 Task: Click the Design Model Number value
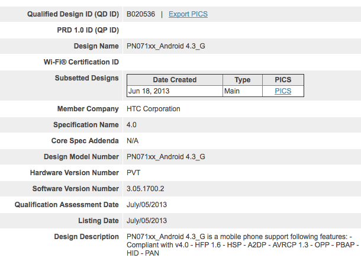pyautogui.click(x=166, y=157)
